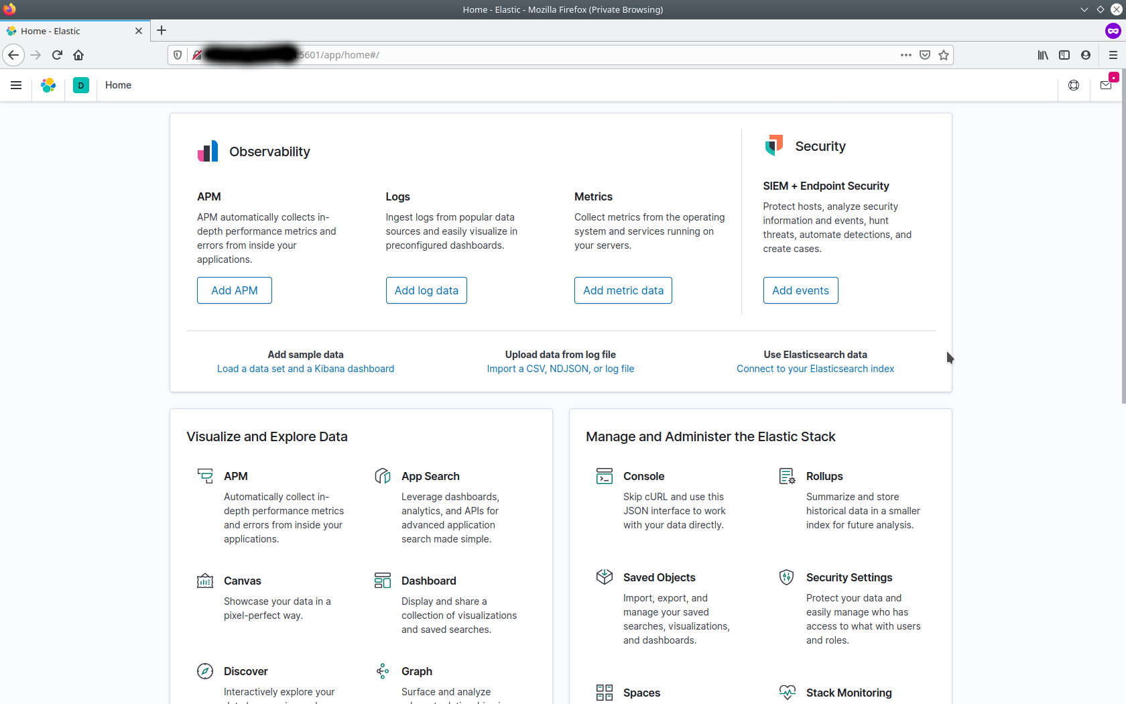
Task: Bookmark this page with the star icon
Action: 944,55
